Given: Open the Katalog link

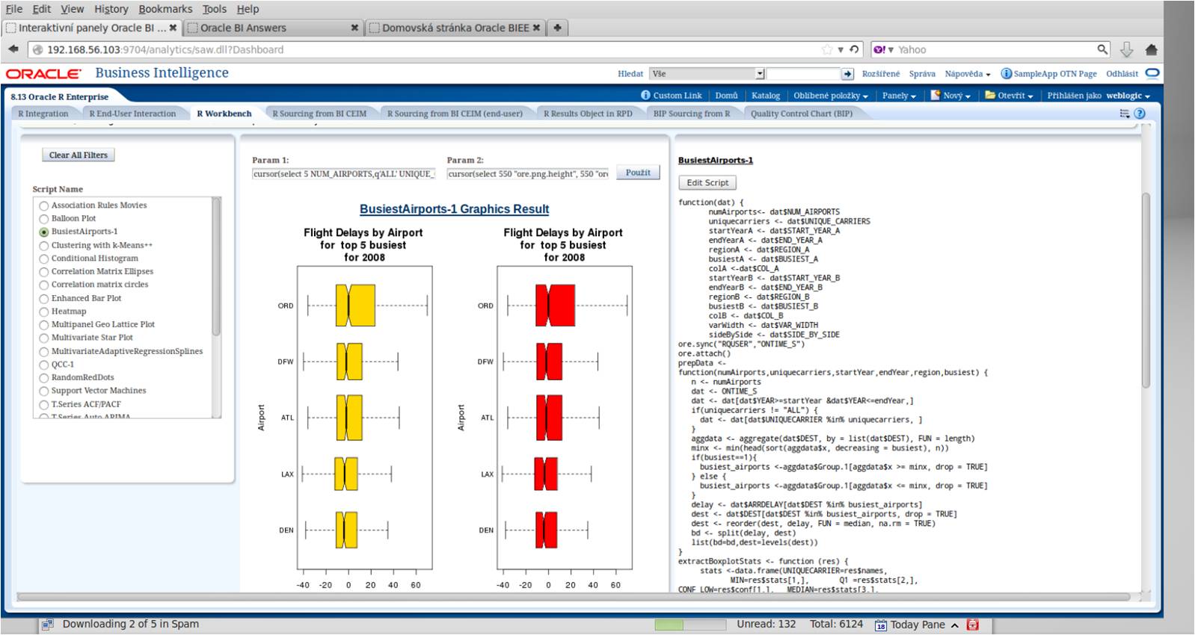Looking at the screenshot, I should pyautogui.click(x=765, y=96).
